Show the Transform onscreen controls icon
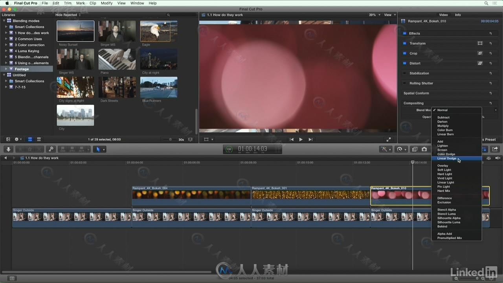503x283 pixels. click(480, 43)
